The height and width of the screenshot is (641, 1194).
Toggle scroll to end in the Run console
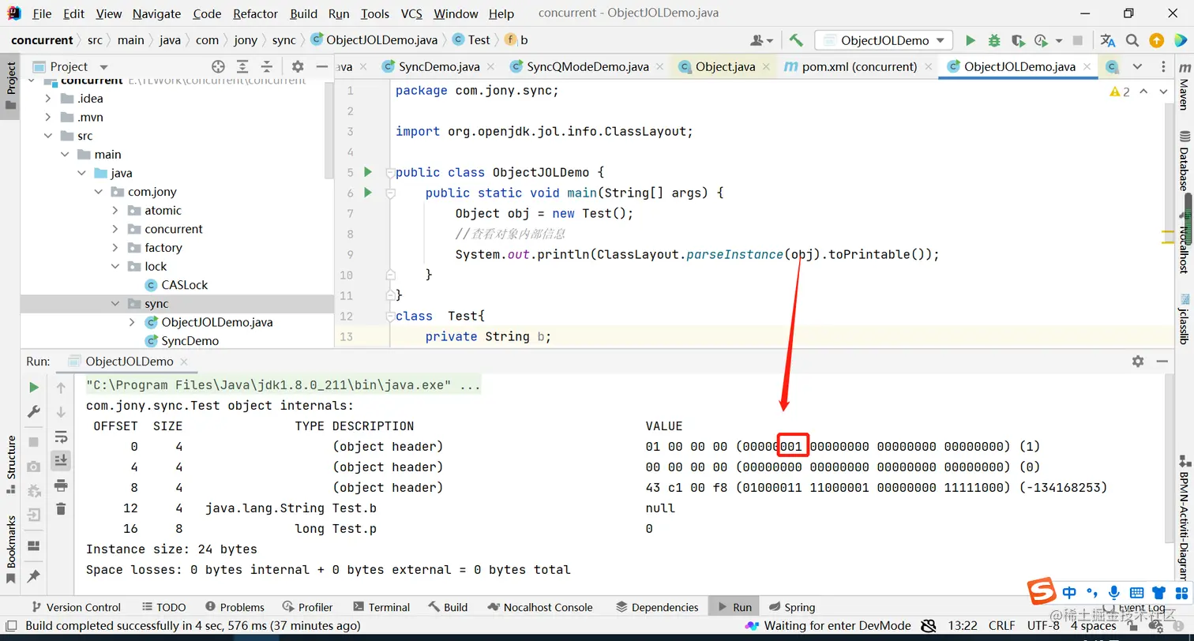[x=61, y=460]
